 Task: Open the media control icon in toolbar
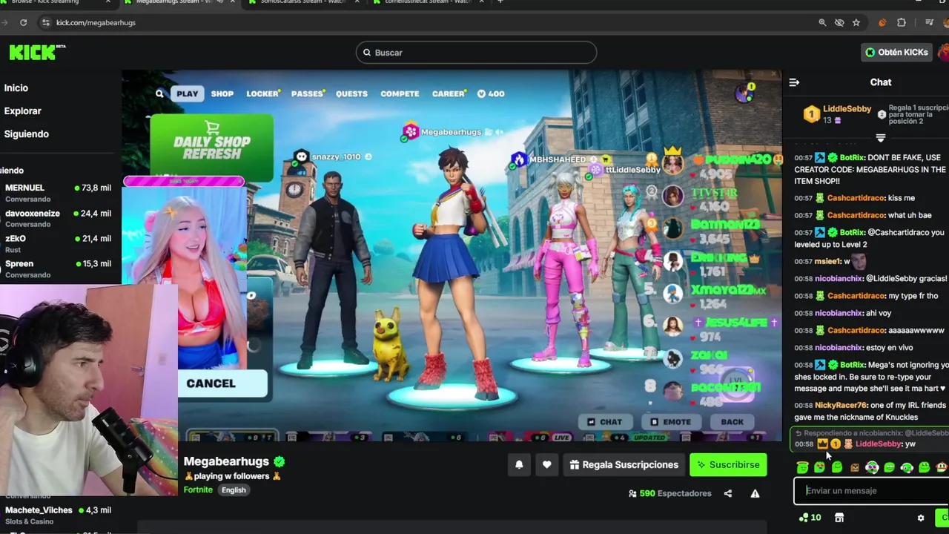tap(929, 22)
